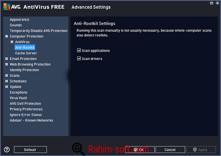Screen dimensions: 221x156
Task: Expand the Web Browsing Protection node
Action: [6, 64]
